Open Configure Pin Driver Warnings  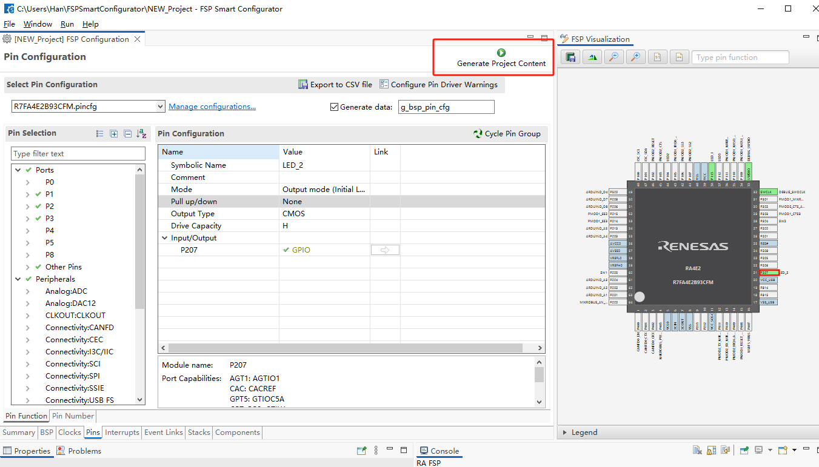(x=438, y=85)
